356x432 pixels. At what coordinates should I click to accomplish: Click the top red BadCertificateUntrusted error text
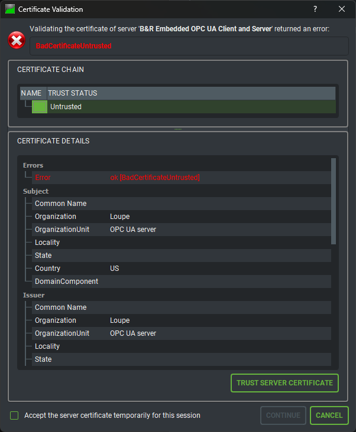coord(74,45)
